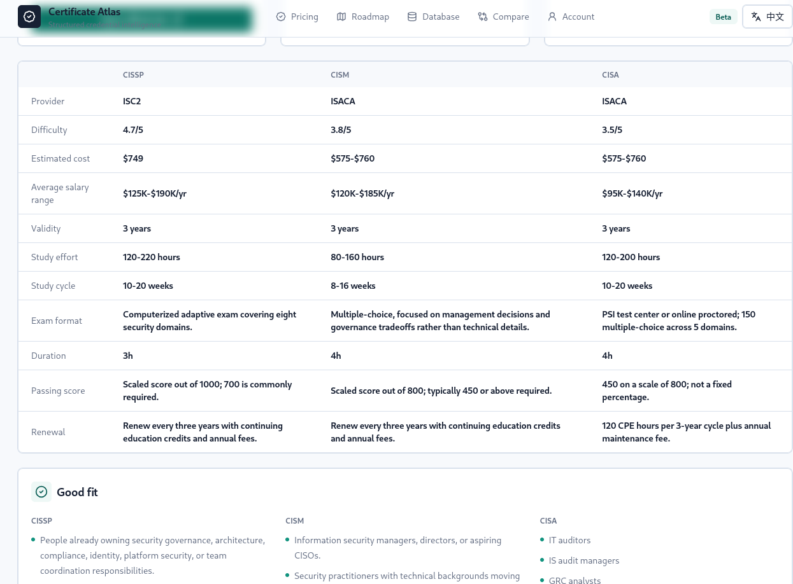Click the Database cylinder icon
This screenshot has height=584, width=793.
412,17
